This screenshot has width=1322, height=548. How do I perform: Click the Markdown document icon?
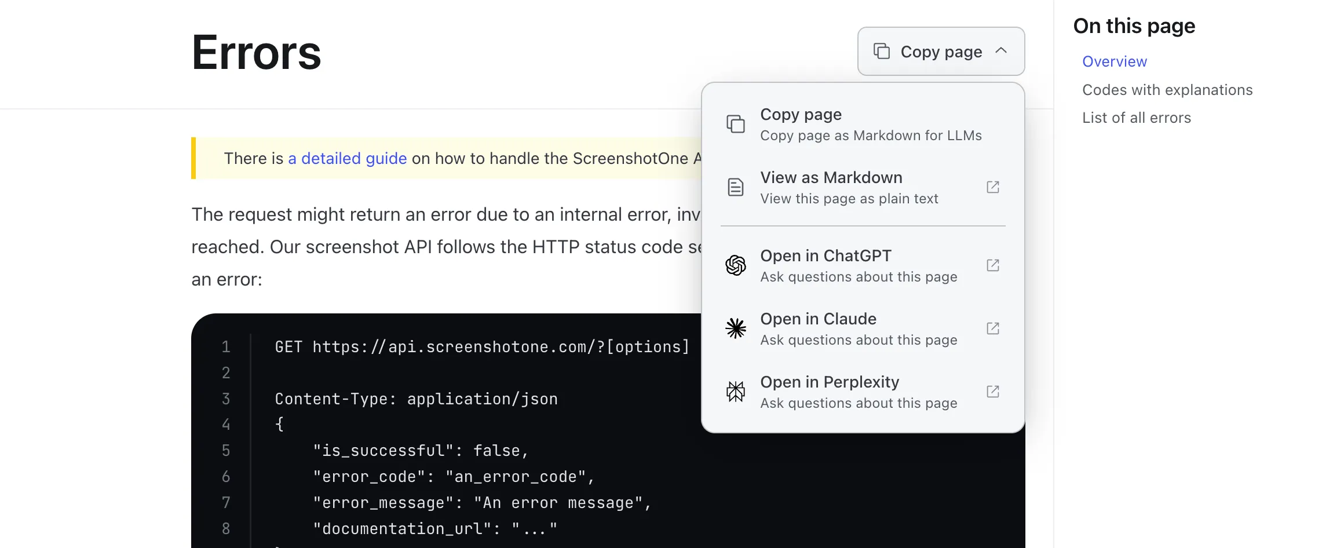click(x=735, y=187)
